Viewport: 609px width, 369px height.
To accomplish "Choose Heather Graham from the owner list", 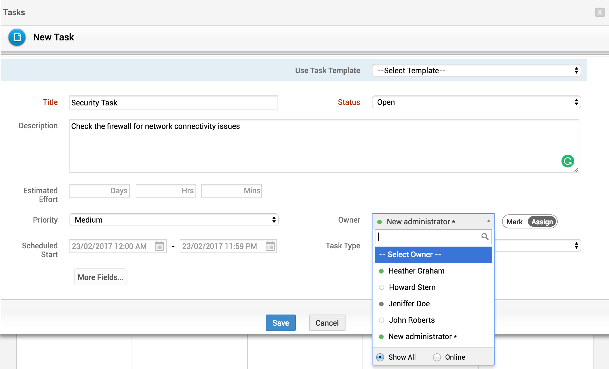I will pos(416,271).
